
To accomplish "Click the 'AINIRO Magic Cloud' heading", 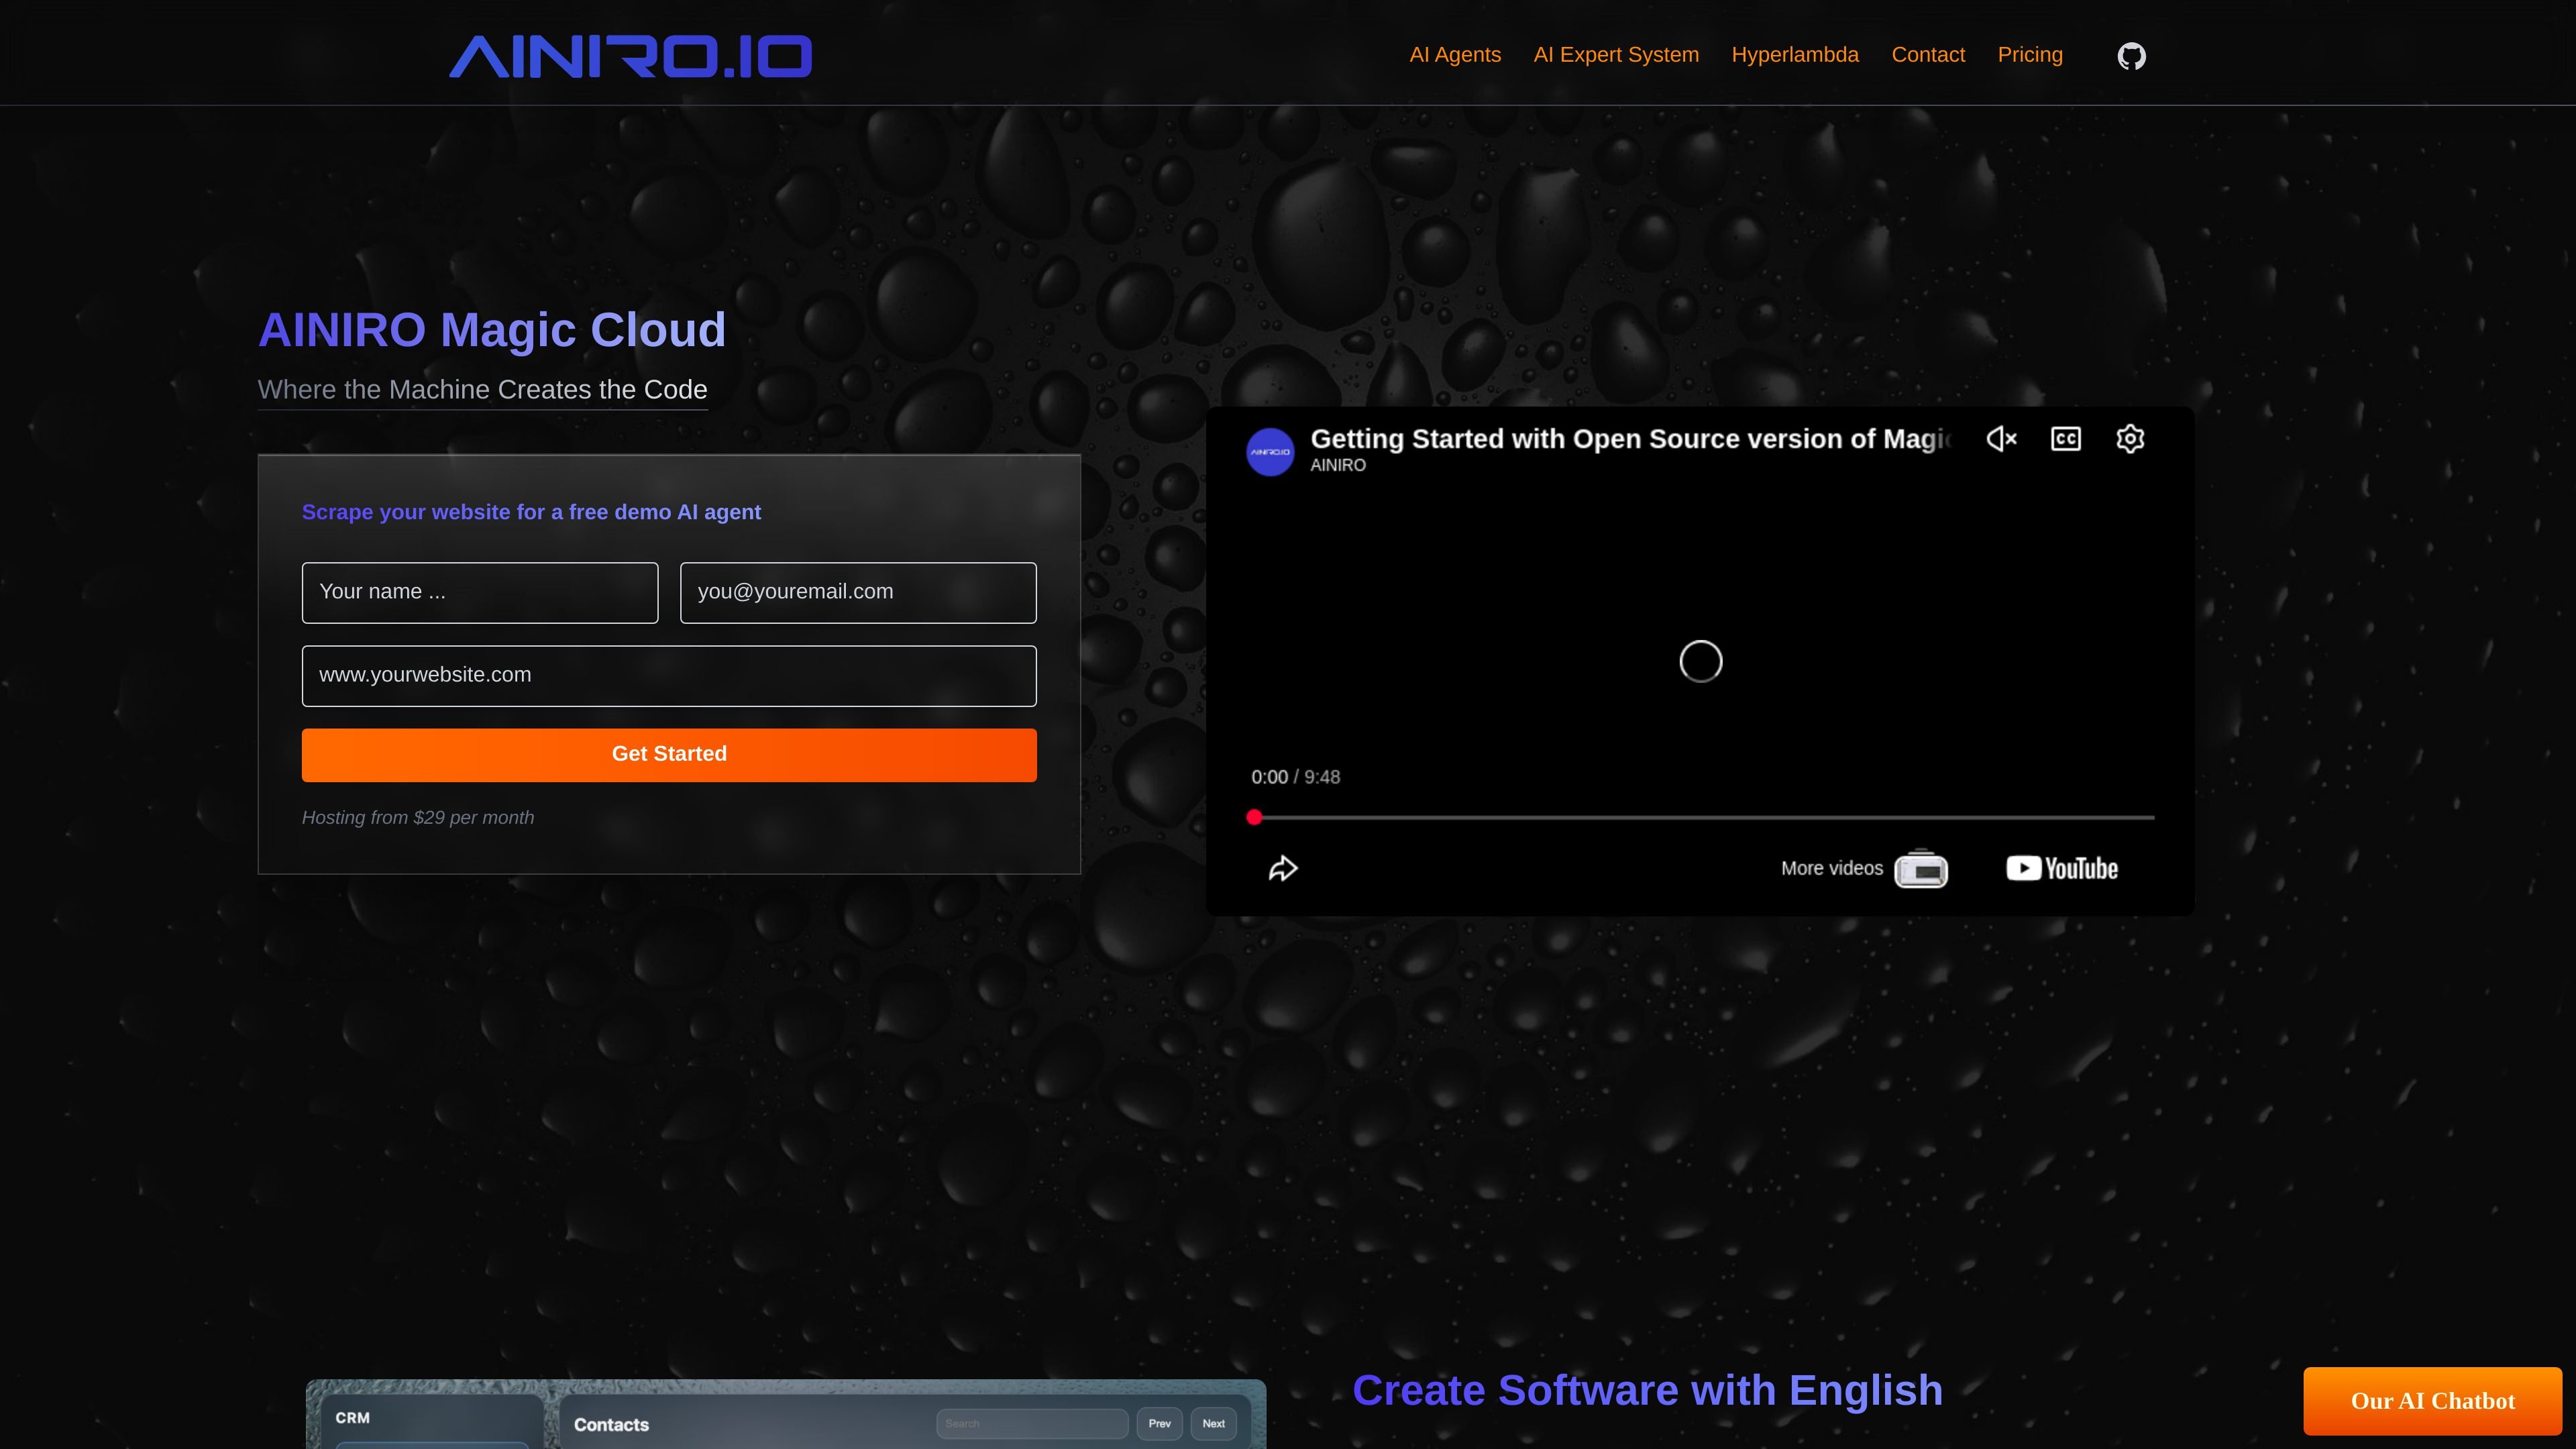I will tap(492, 330).
